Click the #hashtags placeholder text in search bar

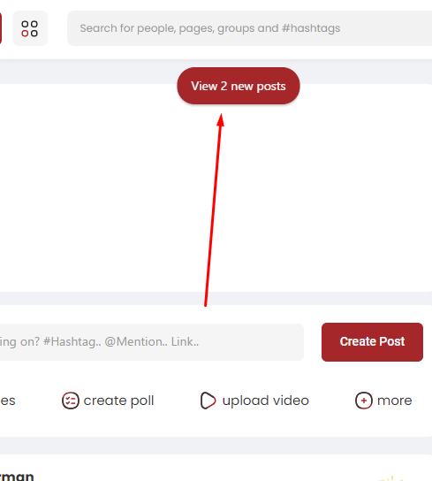point(311,28)
